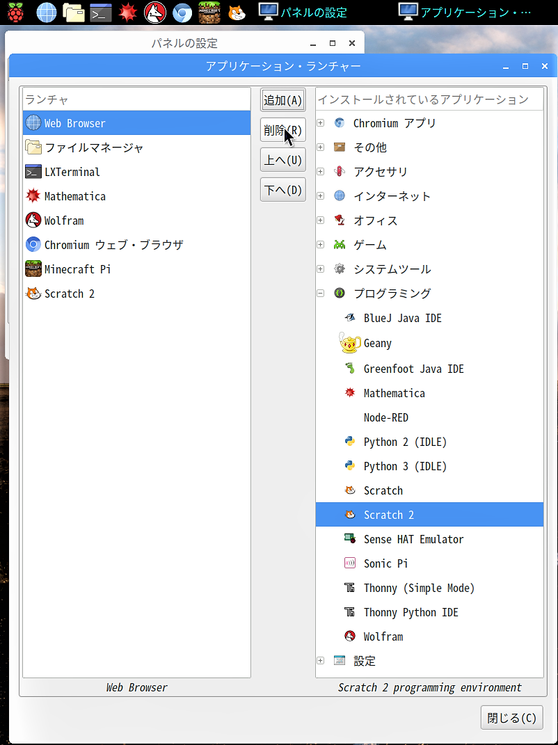Expand the オフィス category

click(x=320, y=221)
